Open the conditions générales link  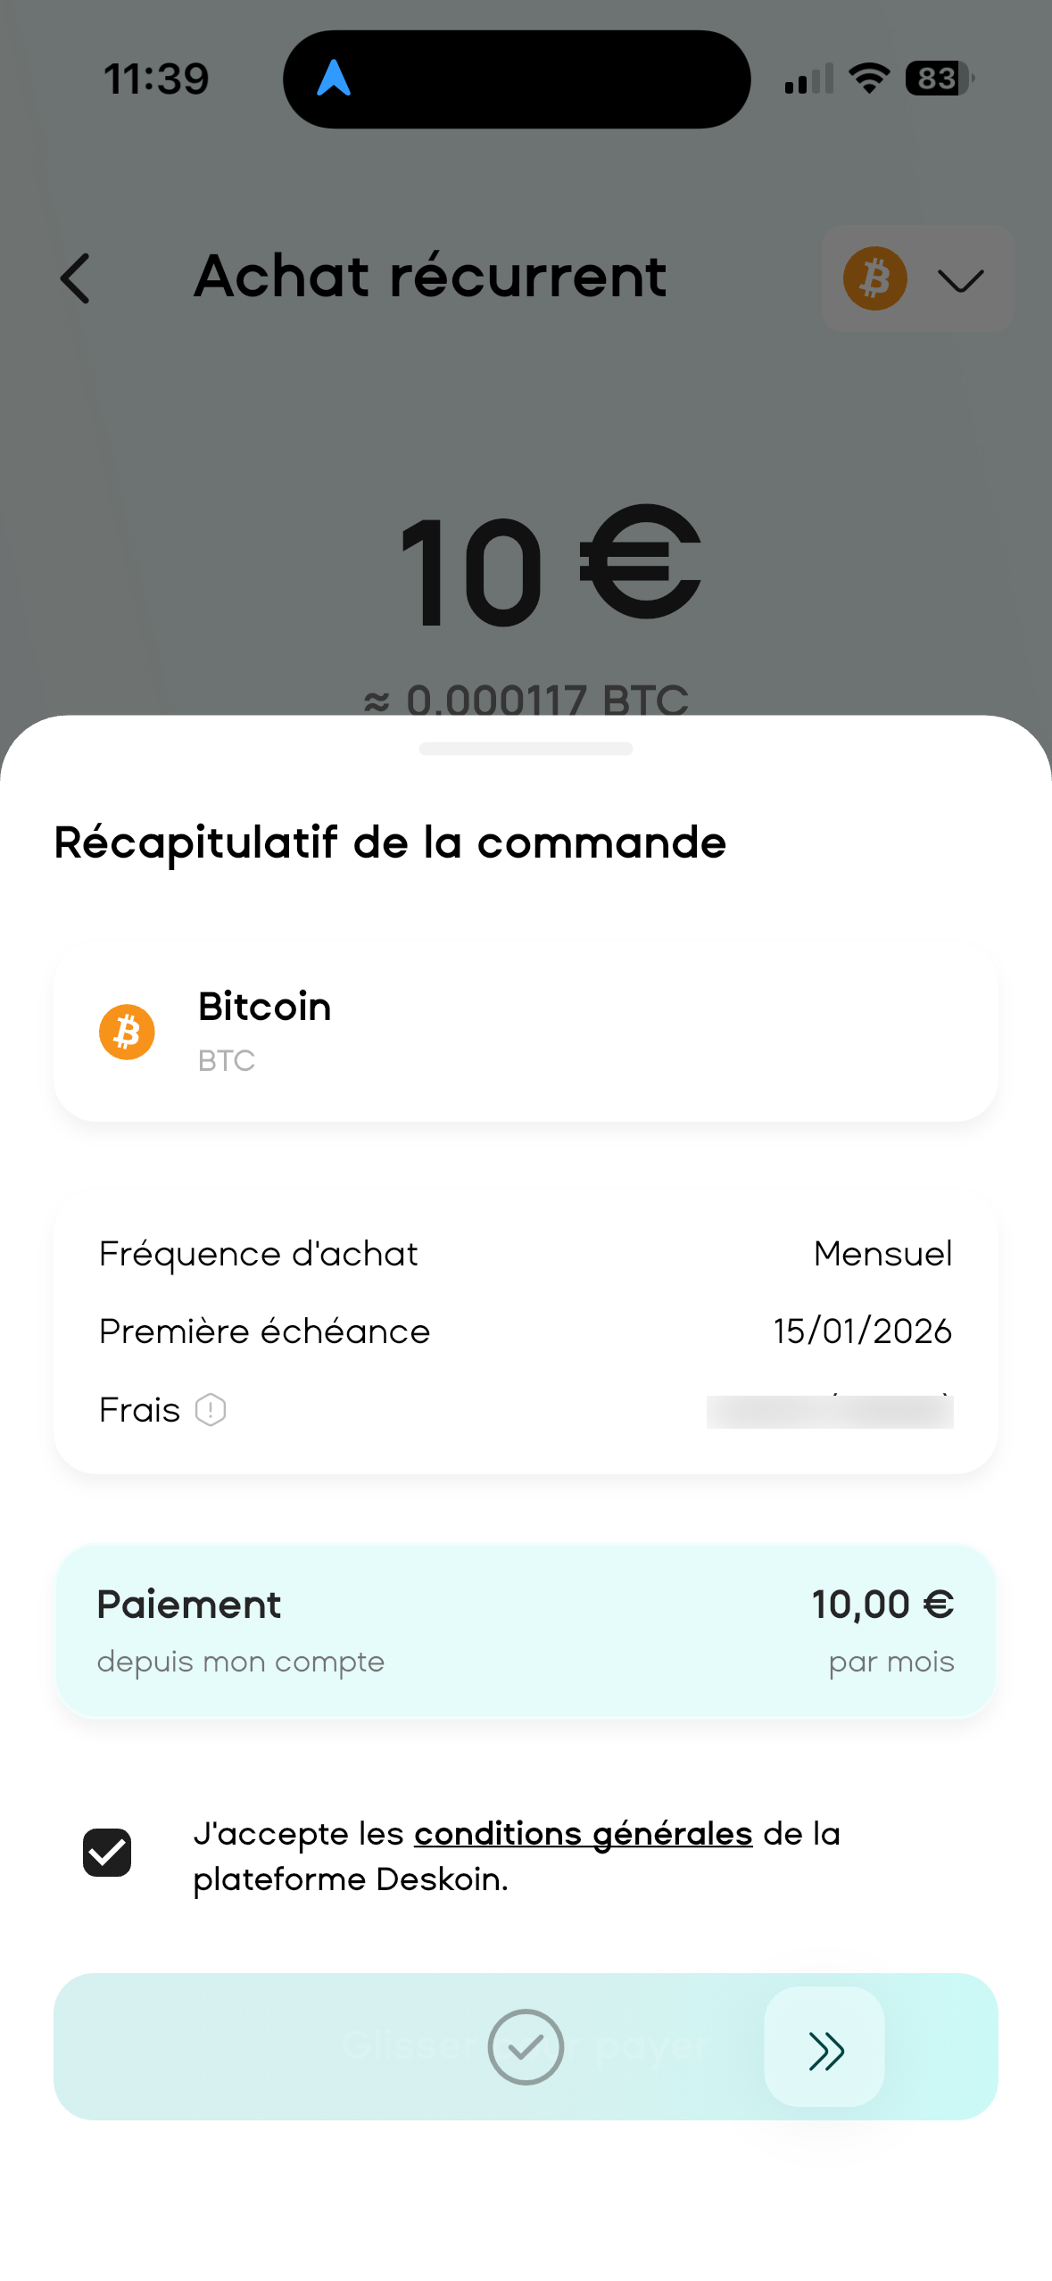(x=583, y=1834)
